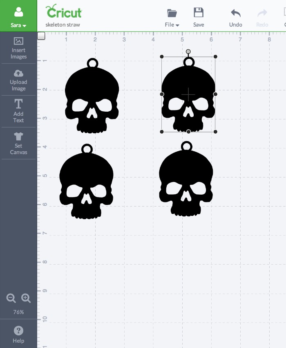Click the bottom-right resize handle of selected skull
This screenshot has width=286, height=348.
[x=215, y=132]
